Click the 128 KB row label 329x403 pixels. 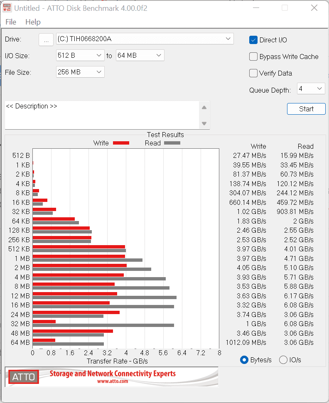[x=19, y=230]
